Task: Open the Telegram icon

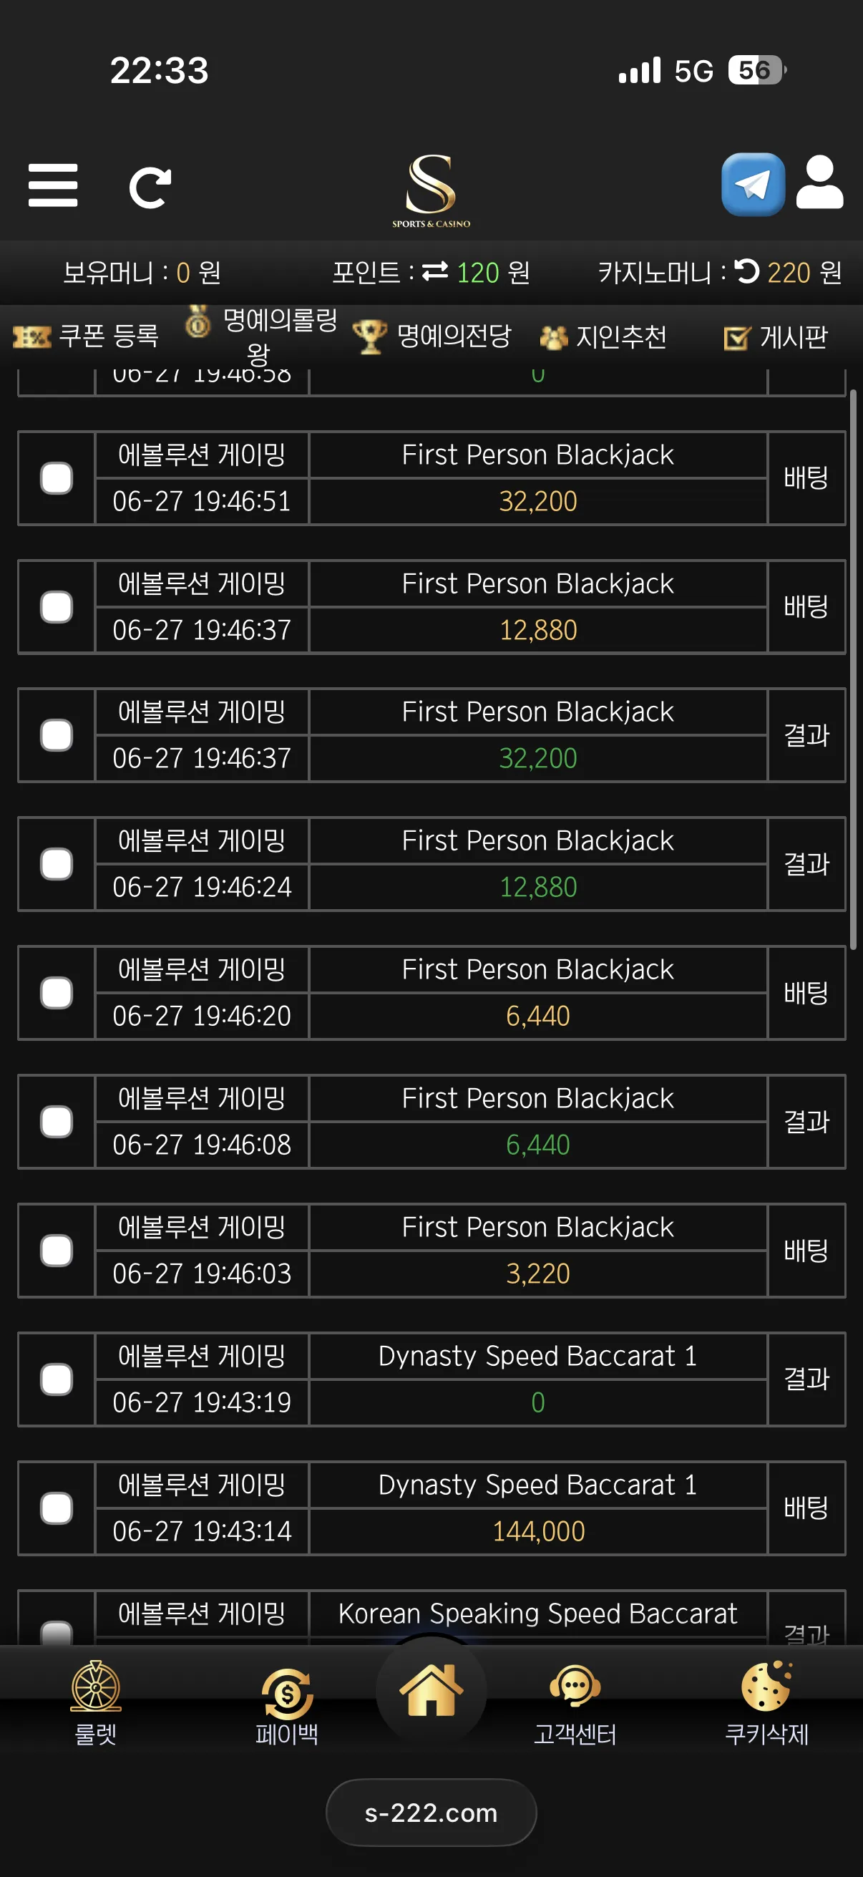Action: click(752, 185)
